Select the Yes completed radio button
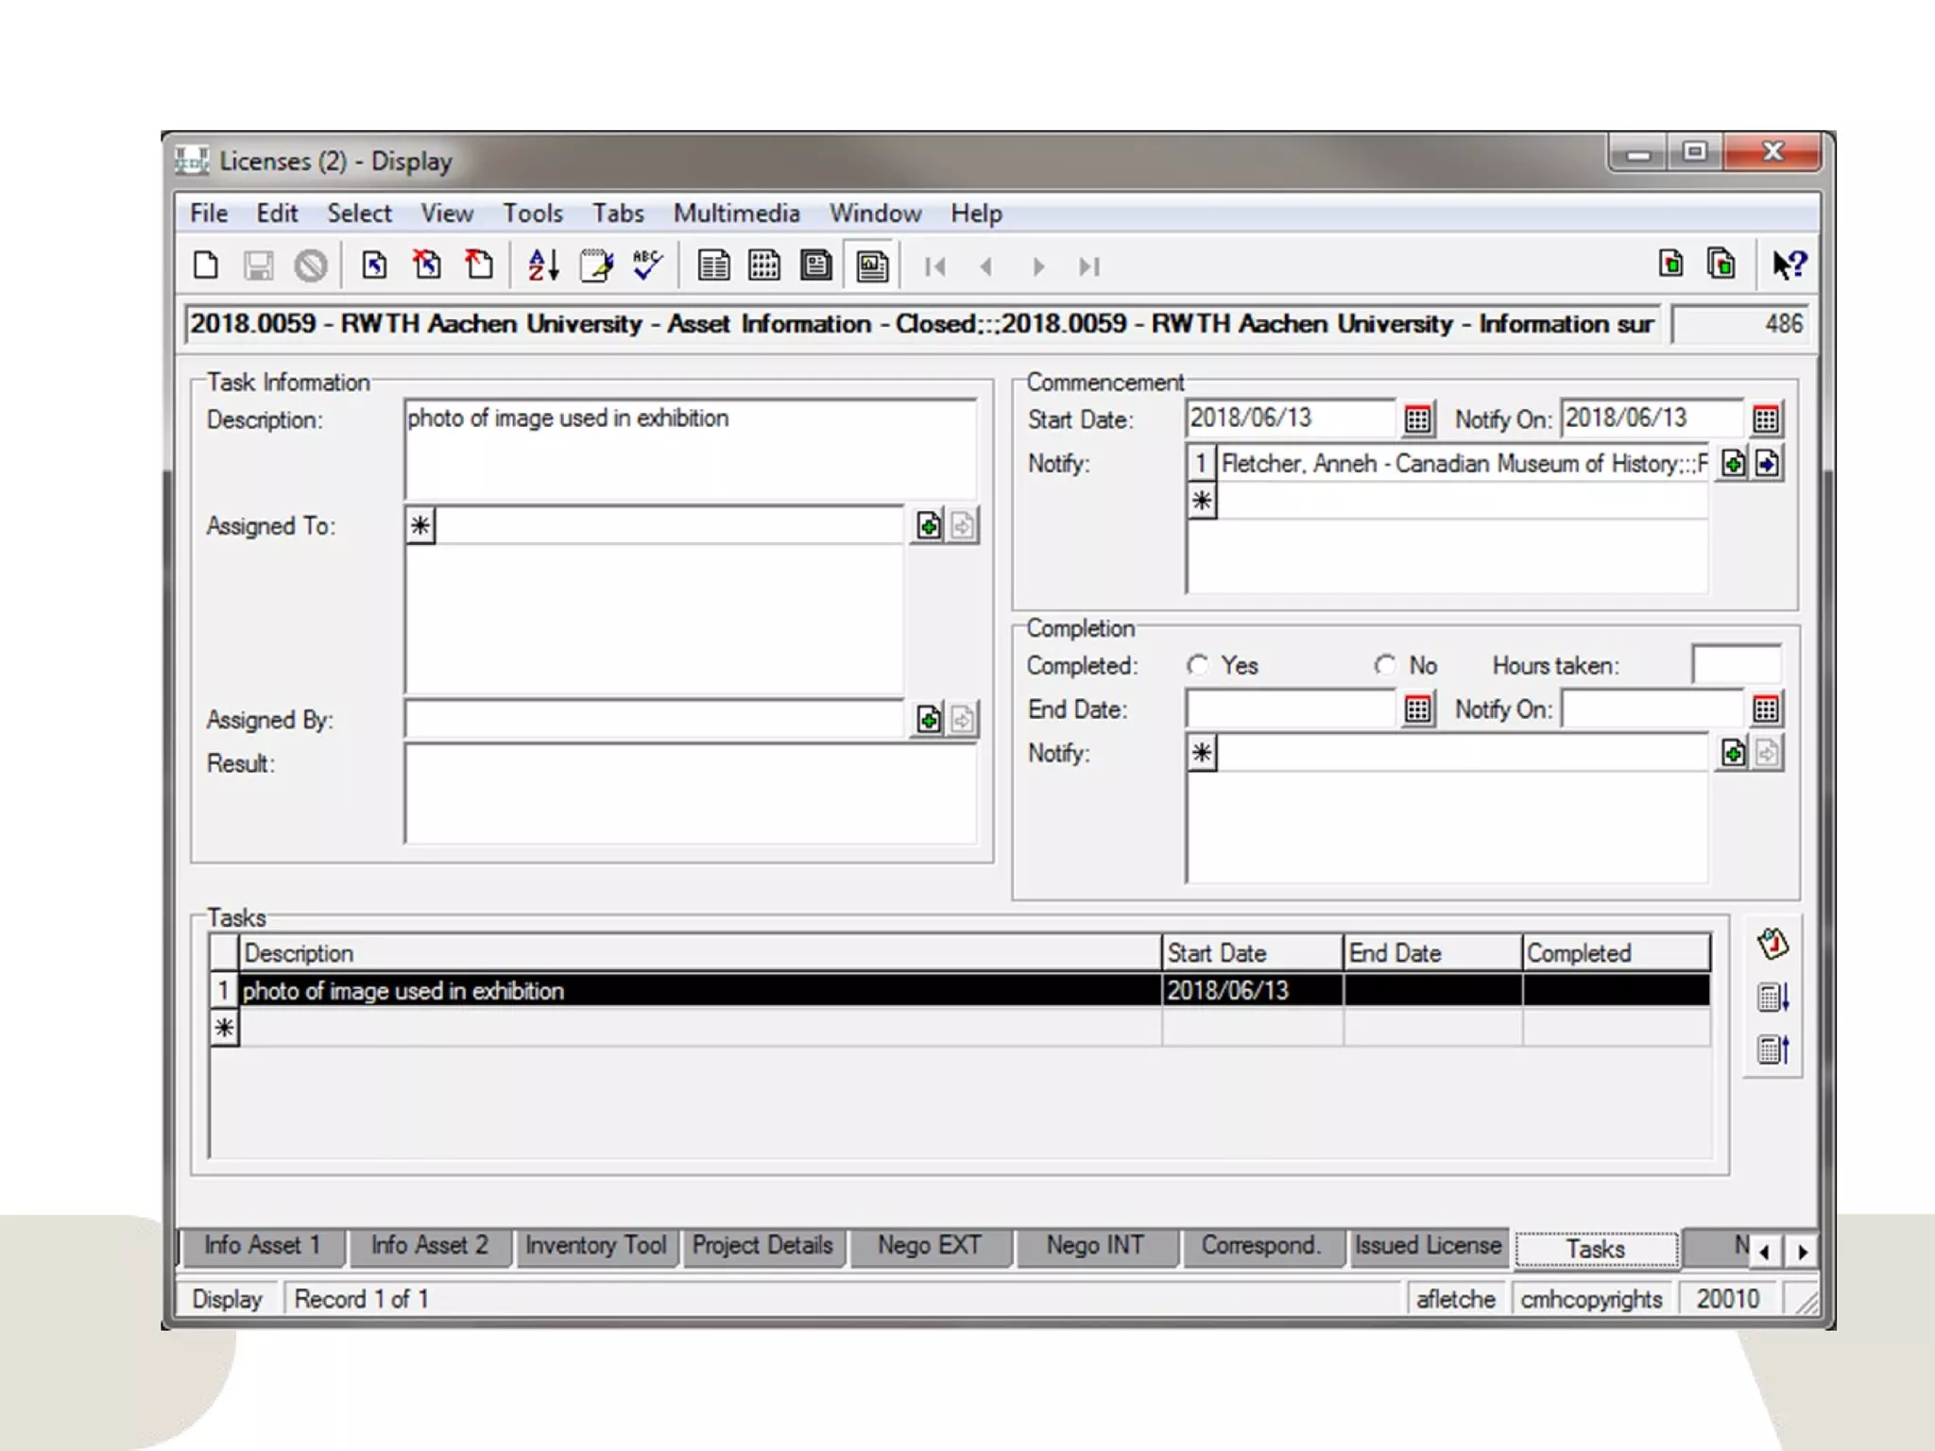Screen dimensions: 1935x1451 click(1198, 665)
